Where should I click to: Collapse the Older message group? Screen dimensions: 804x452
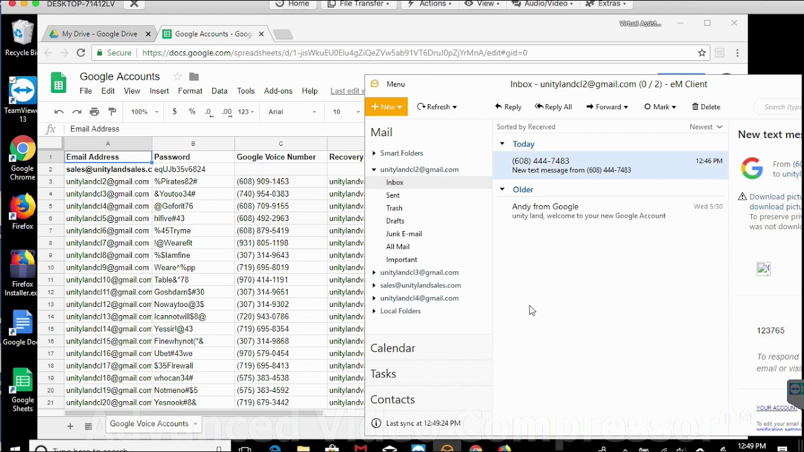pyautogui.click(x=502, y=189)
